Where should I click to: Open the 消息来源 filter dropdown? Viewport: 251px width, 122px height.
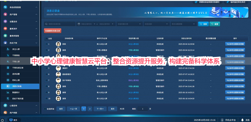tap(157, 24)
